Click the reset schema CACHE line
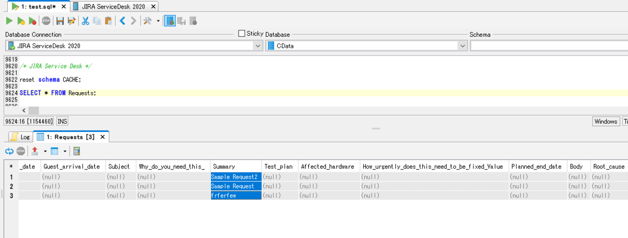Viewport: 628px width, 238px height. (50, 80)
